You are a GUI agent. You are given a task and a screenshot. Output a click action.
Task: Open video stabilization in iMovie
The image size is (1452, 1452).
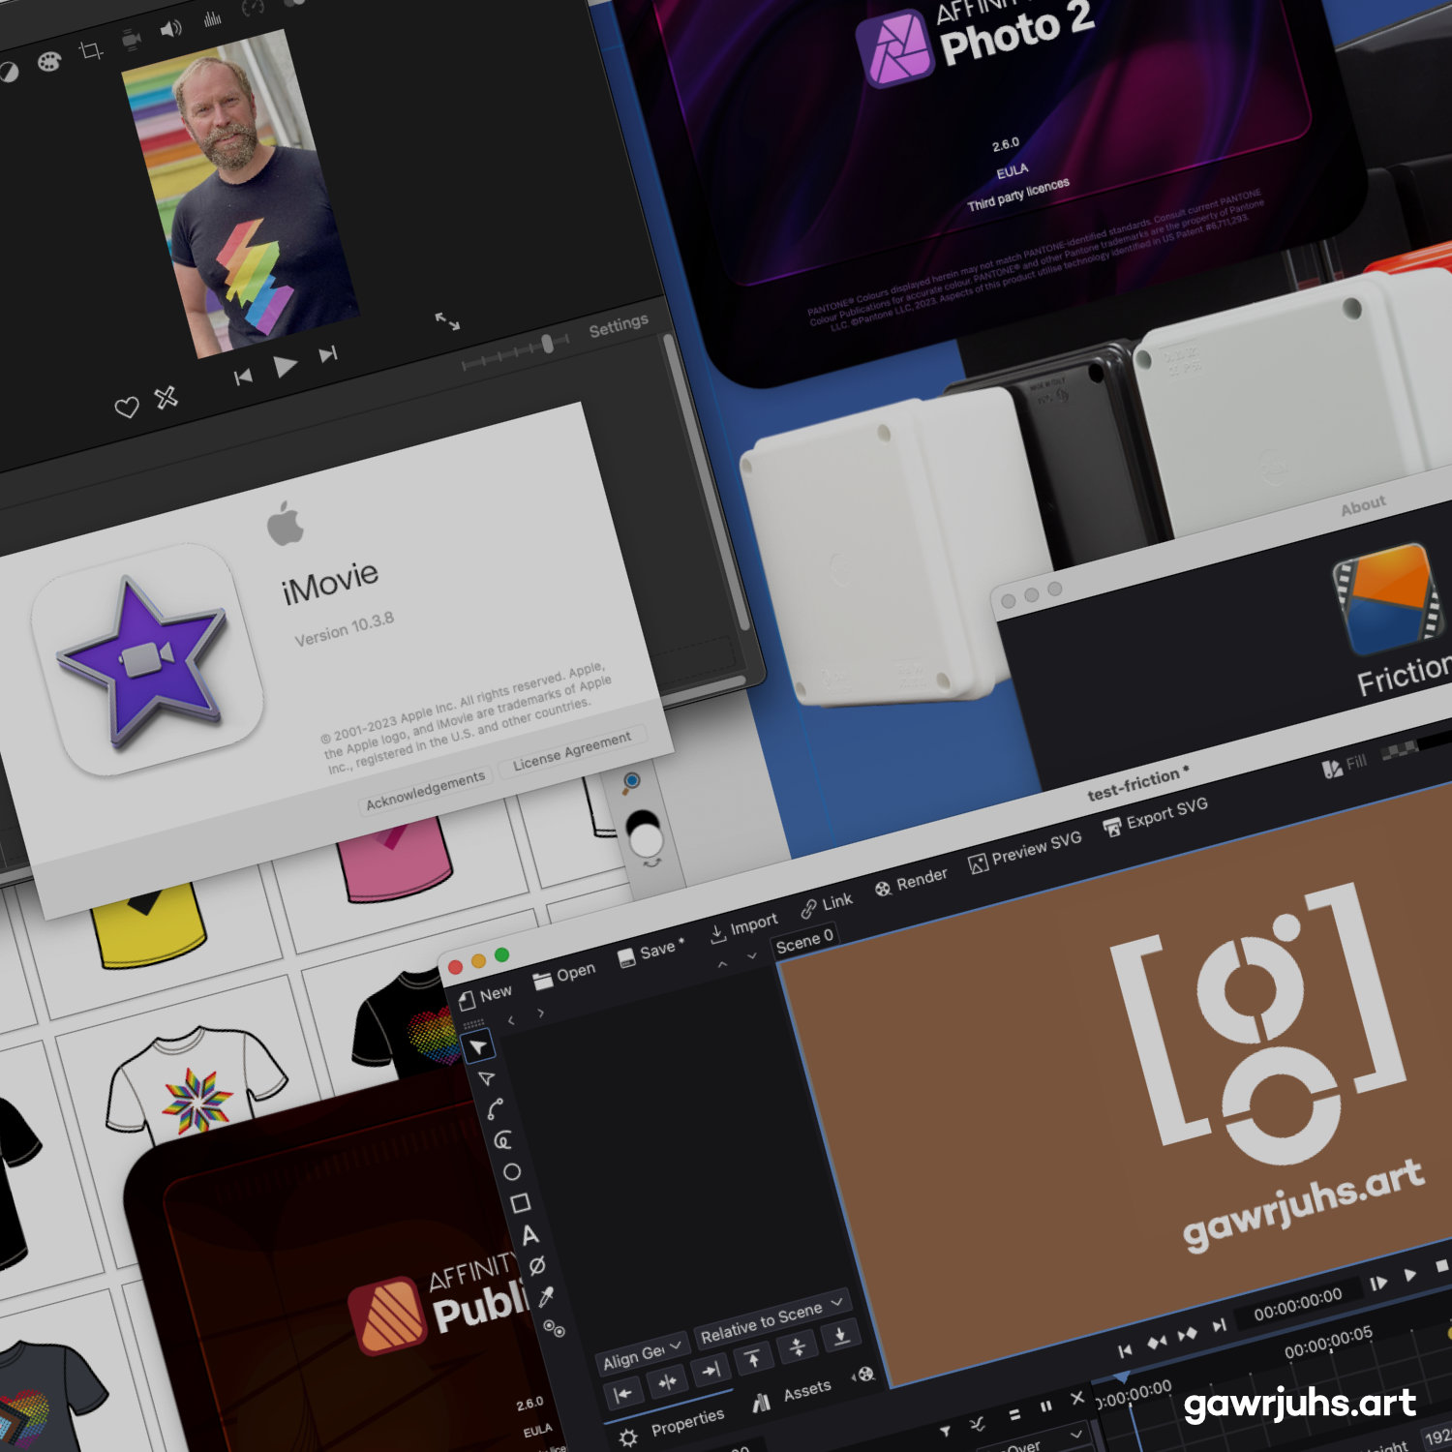coord(132,40)
